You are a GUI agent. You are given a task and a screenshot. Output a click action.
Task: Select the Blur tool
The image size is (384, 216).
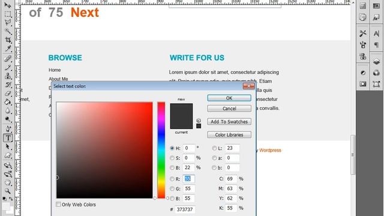coord(8,111)
